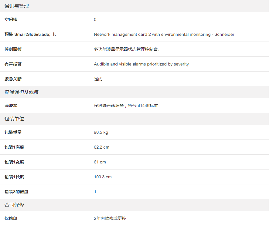Click the 浪涌保护及滤波 section header
Viewport: 269px width, 225px height.
pyautogui.click(x=22, y=92)
